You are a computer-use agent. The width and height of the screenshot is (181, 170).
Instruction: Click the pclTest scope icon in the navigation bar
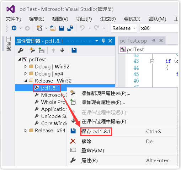coord(123,49)
